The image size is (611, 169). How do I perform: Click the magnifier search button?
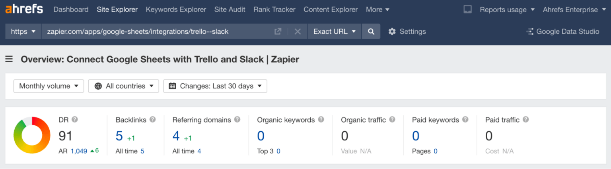371,31
